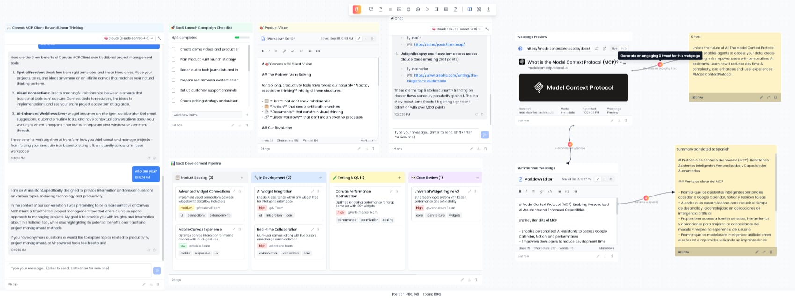Select Info tab in Webpage Preview
Screen dimensions: 795x298
click(624, 48)
